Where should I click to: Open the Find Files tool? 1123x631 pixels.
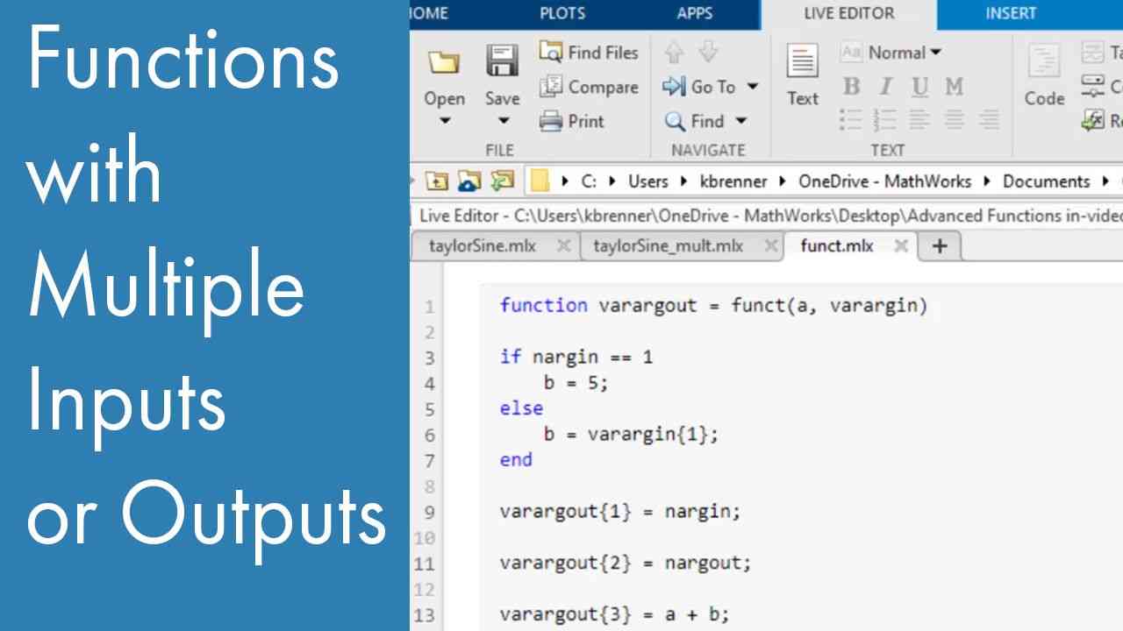[589, 53]
